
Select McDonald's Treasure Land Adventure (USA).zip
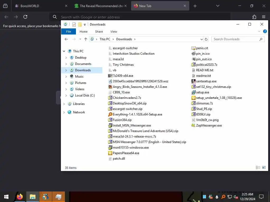point(143,131)
